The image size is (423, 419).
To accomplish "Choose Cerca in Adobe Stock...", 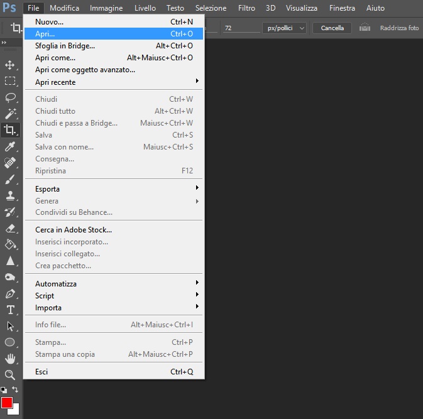I will pos(114,230).
